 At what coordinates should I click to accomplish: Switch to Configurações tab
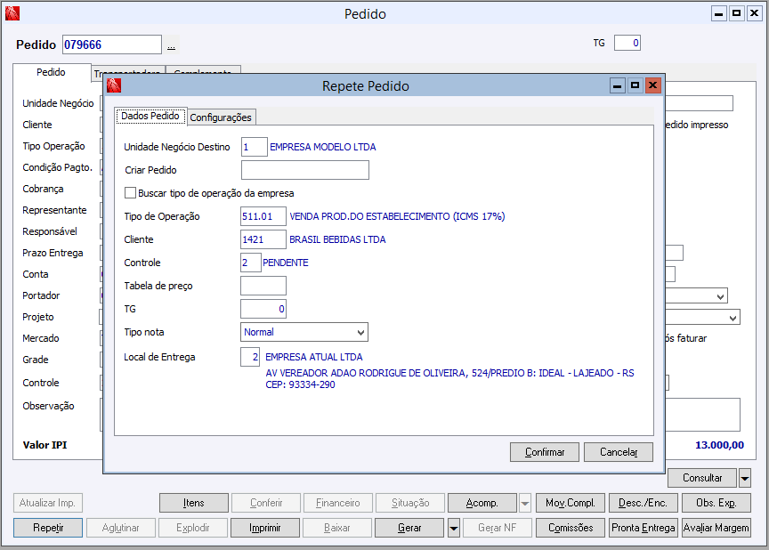pyautogui.click(x=221, y=117)
